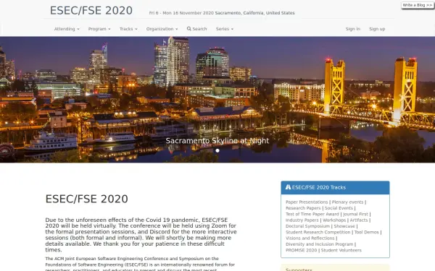Click the Sacramento Skyline at Night caption
Screen dimensions: 435x271
pyautogui.click(x=217, y=141)
